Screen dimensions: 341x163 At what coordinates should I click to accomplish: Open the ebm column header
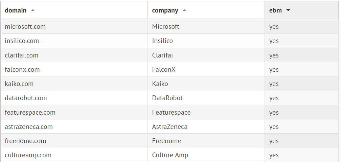[x=275, y=10]
